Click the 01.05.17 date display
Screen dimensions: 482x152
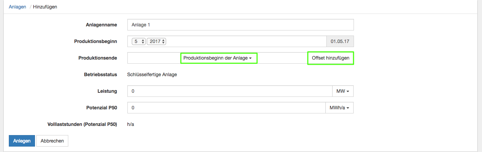[340, 42]
